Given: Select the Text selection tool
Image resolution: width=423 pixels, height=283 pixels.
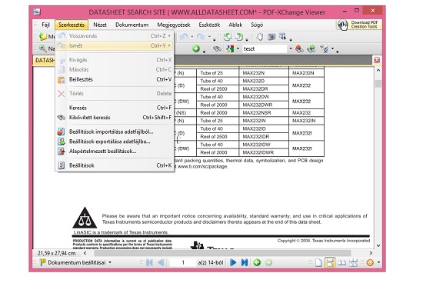Looking at the screenshot, I should (x=283, y=36).
